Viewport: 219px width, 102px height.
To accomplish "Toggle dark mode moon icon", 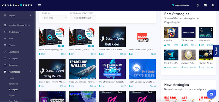I will tap(197, 5).
